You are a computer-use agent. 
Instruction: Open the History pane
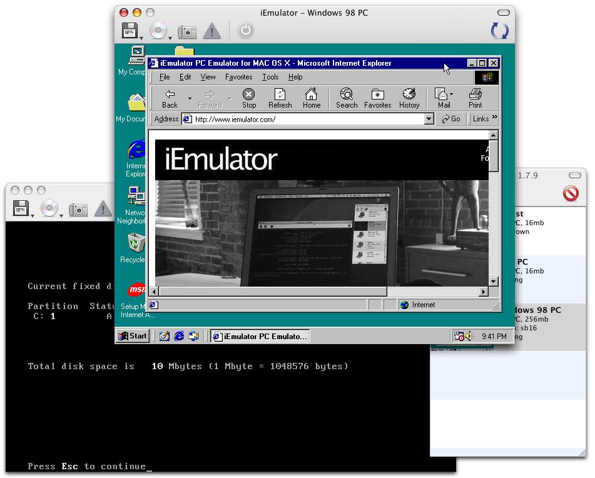[409, 98]
